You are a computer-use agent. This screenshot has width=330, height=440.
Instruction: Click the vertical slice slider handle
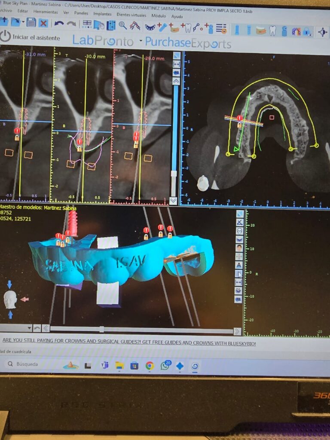174,174
